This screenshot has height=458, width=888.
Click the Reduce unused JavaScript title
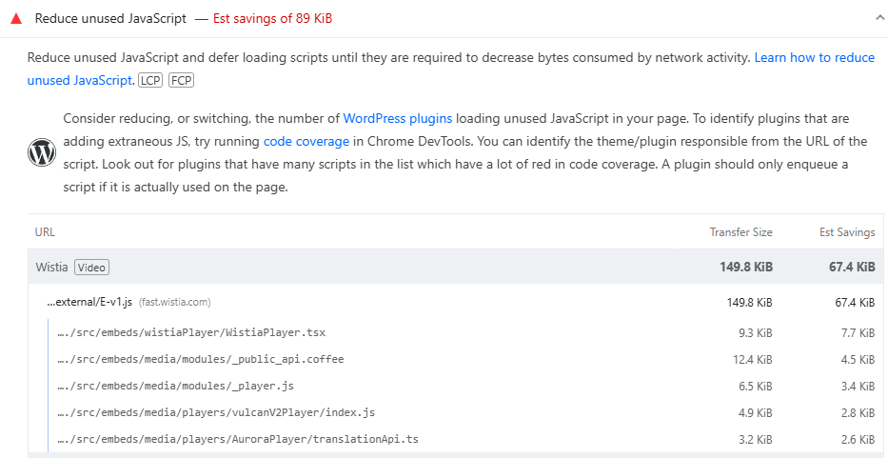click(x=110, y=19)
